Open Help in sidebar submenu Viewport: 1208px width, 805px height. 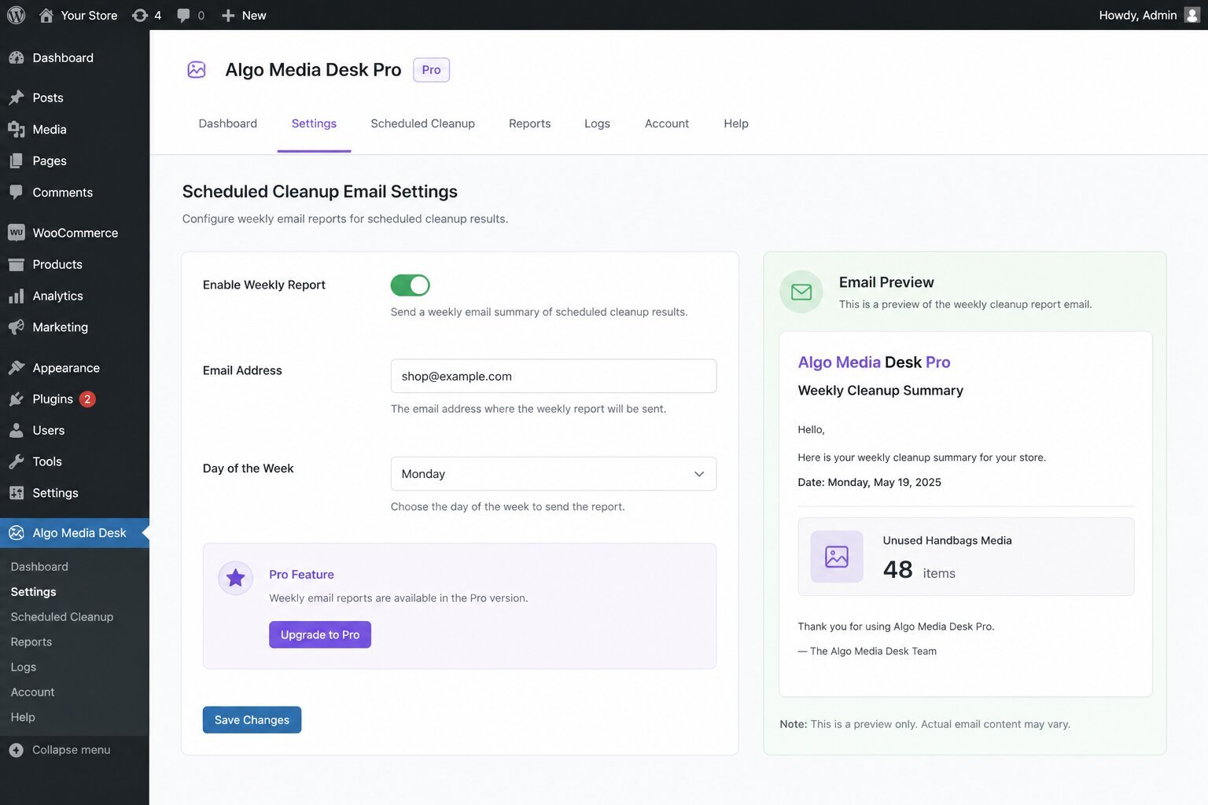23,717
